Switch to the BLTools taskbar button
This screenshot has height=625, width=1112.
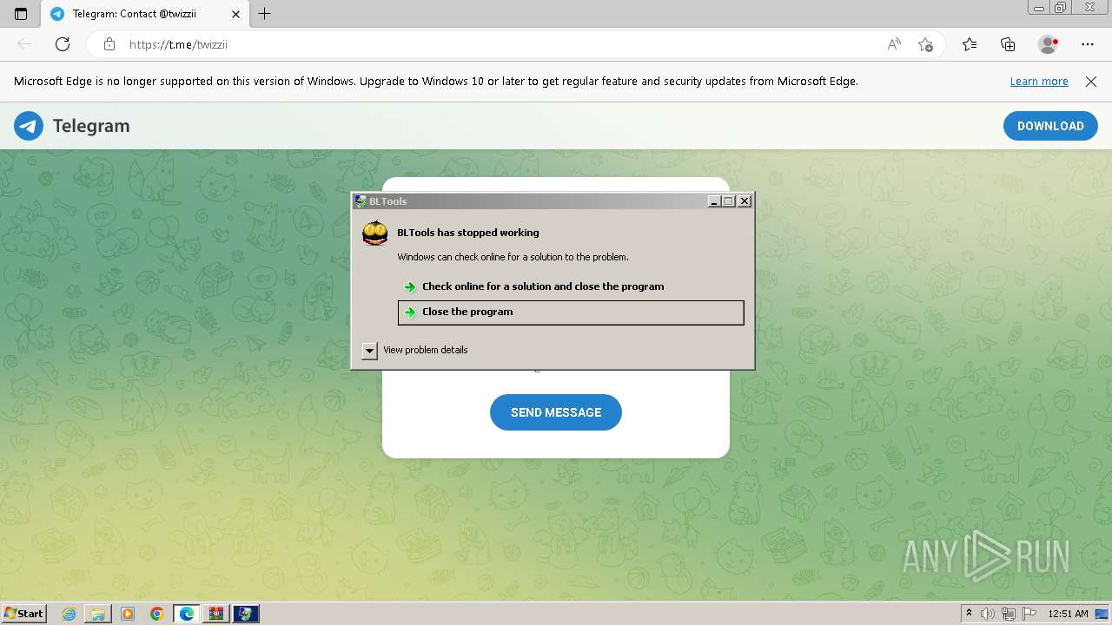click(x=246, y=614)
